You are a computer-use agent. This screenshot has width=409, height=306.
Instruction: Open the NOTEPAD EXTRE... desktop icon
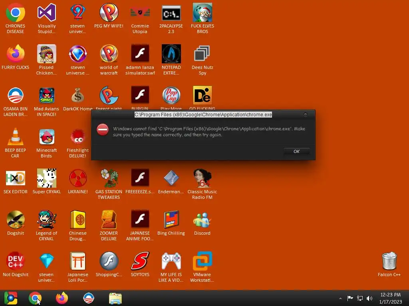[171, 60]
